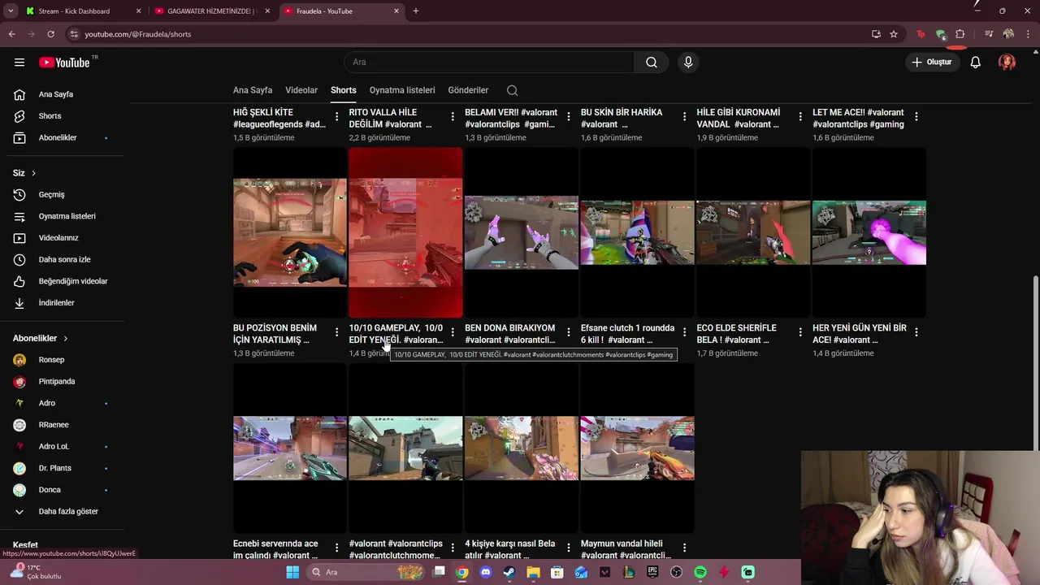Switch to the Gönderiler channel tab
Screen dimensions: 1040x585
(x=468, y=90)
